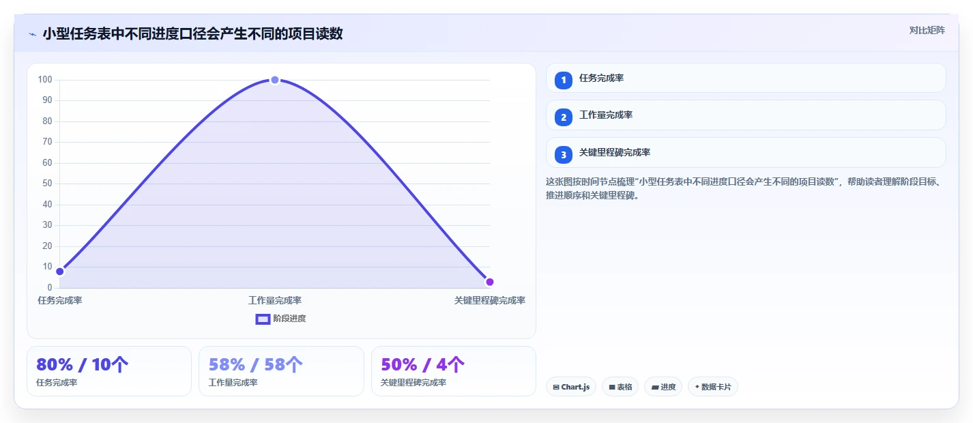Select the 任务完成率 list item

pyautogui.click(x=746, y=78)
